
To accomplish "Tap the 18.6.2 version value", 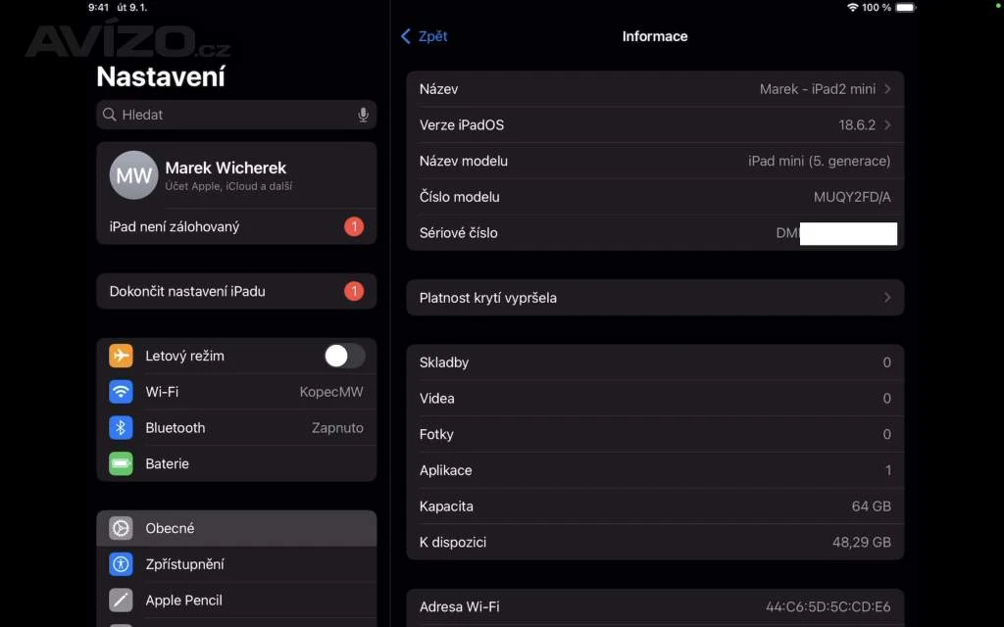I will [857, 124].
